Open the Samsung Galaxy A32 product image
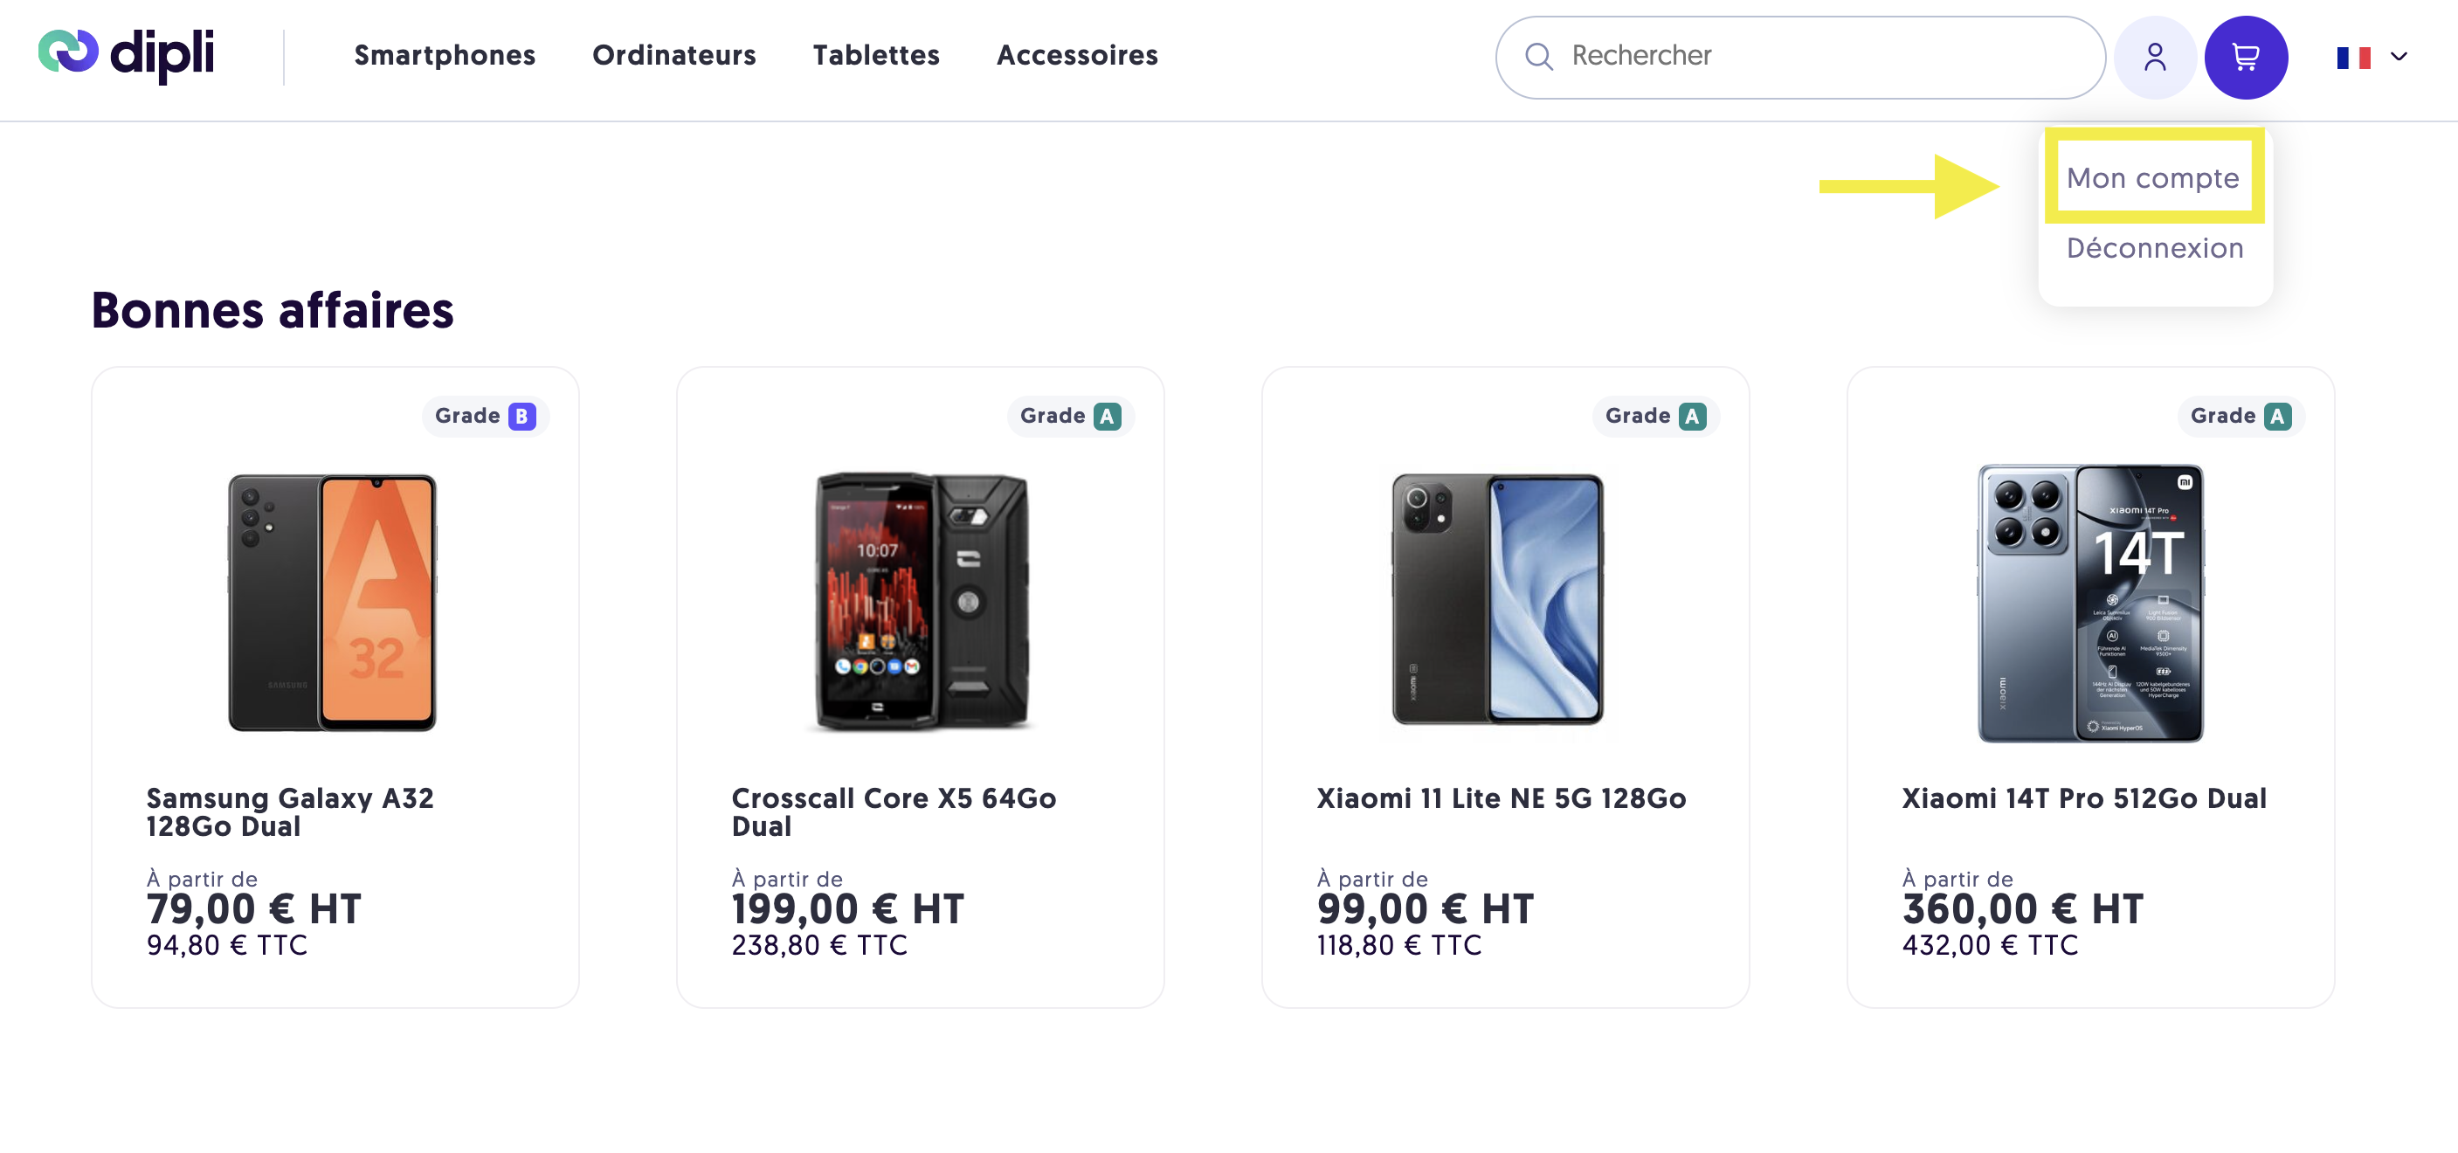 [332, 603]
